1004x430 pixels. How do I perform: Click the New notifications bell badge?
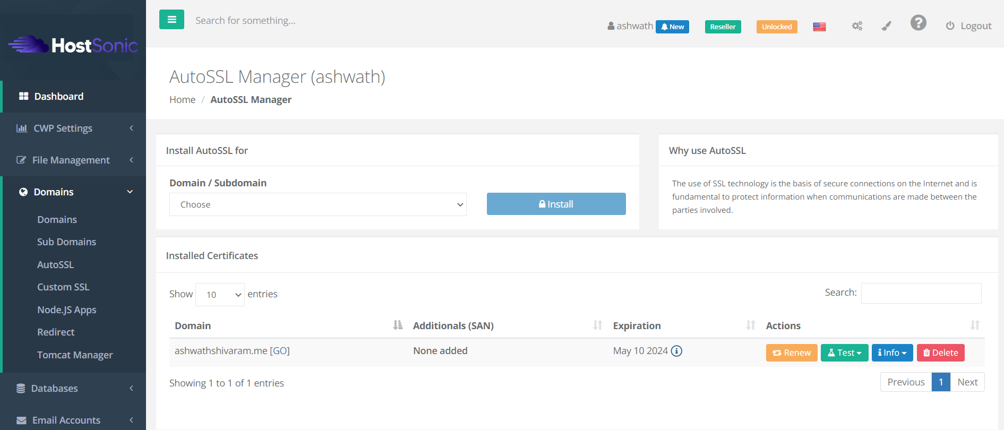[x=672, y=27]
